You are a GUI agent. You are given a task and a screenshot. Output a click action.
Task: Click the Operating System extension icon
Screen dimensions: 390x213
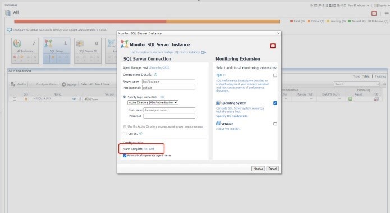(x=218, y=103)
